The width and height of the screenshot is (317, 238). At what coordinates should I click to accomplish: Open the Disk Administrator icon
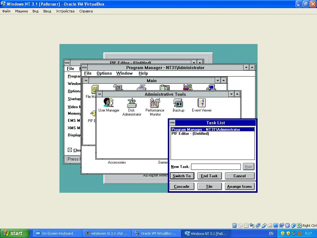click(x=132, y=103)
